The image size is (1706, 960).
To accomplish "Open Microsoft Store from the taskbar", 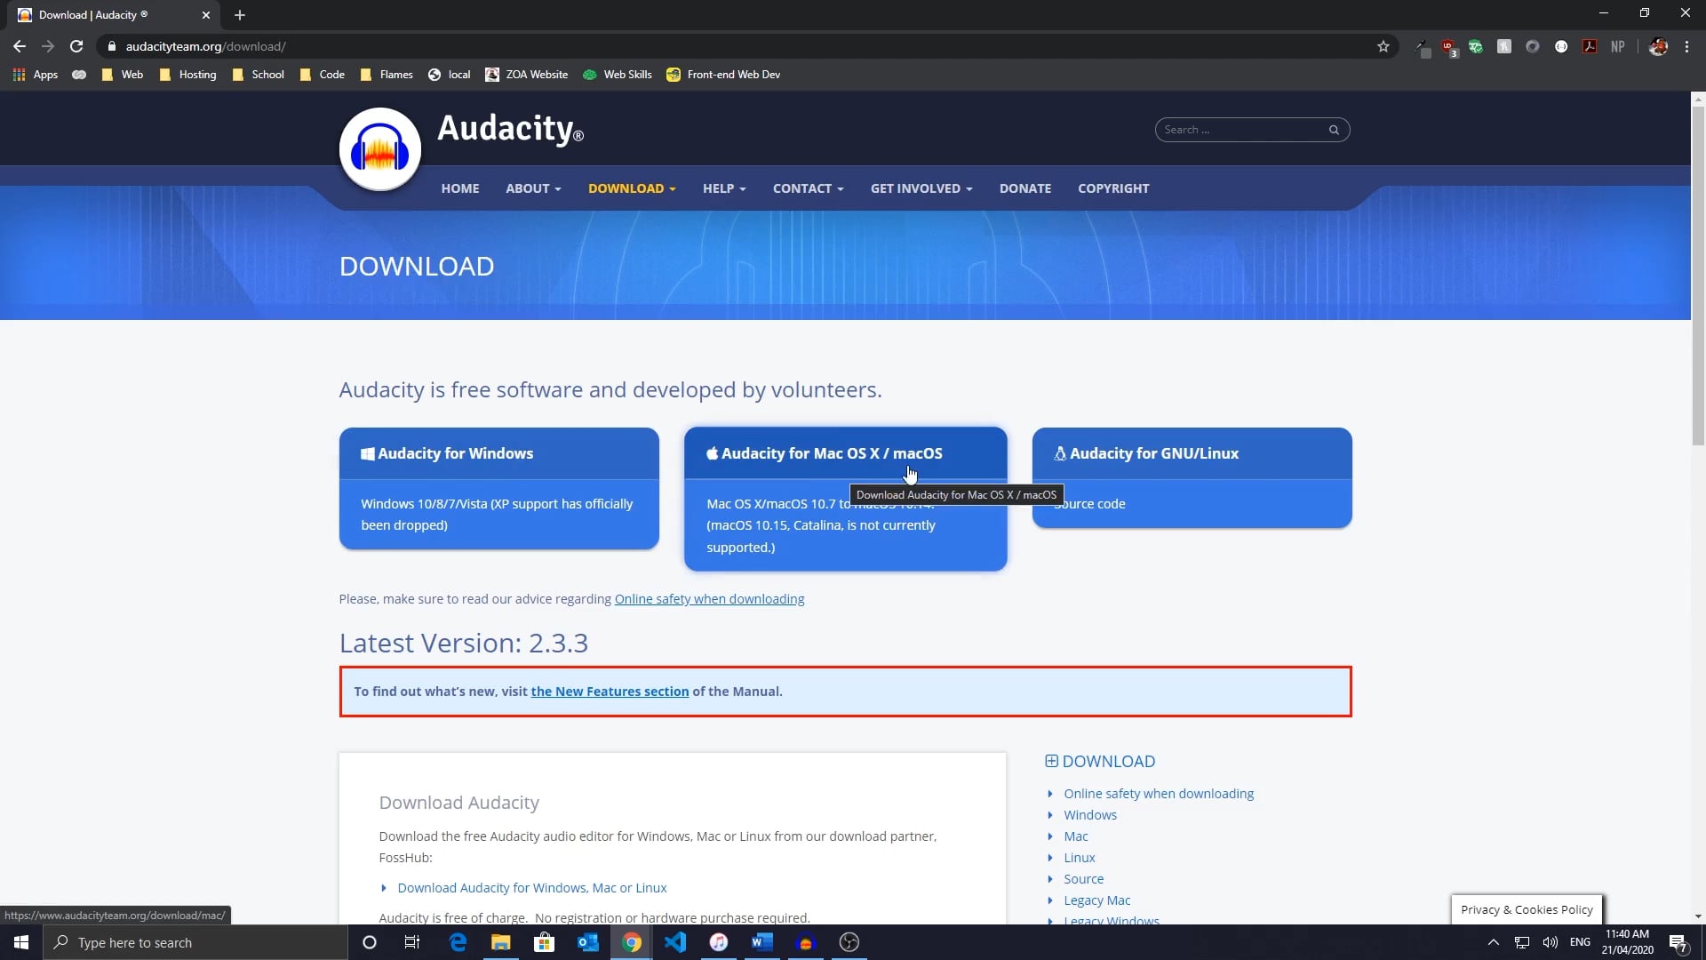I will point(544,942).
